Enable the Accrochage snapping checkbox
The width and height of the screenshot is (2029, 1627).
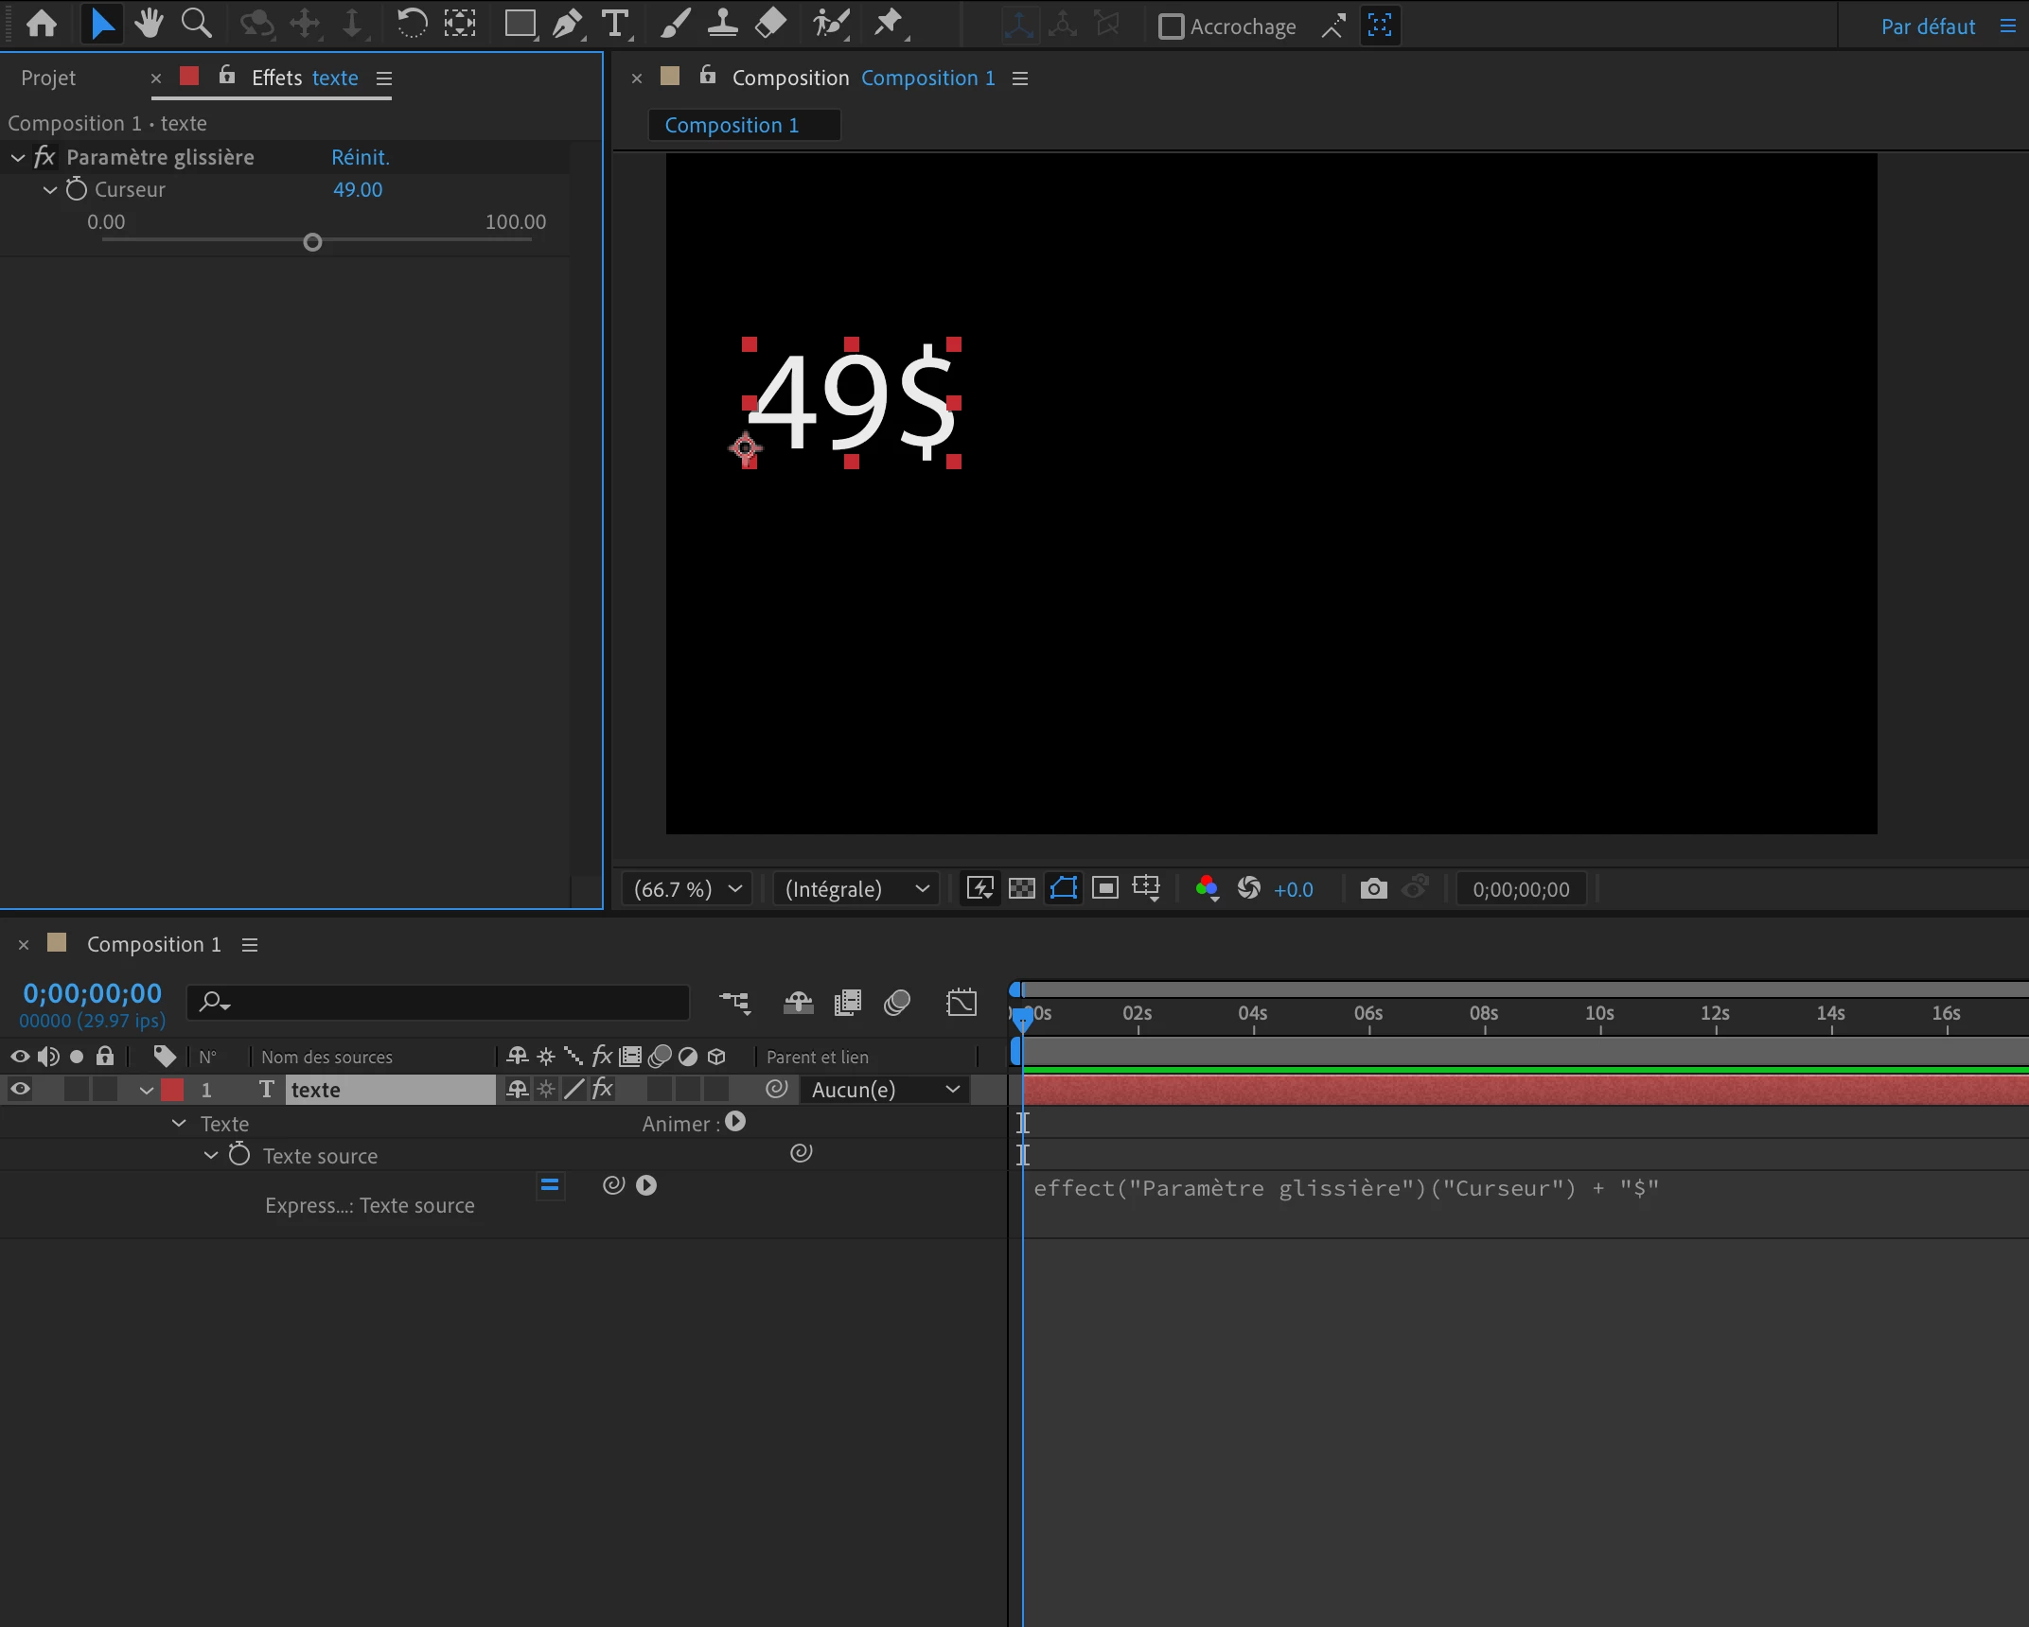tap(1171, 26)
